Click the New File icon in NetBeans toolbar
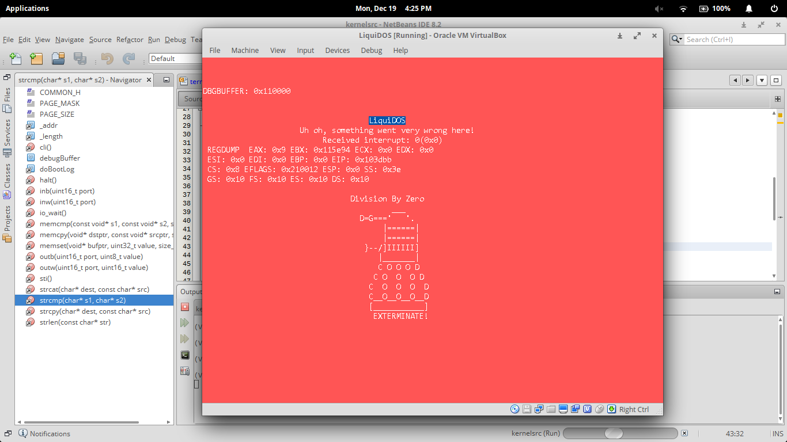 tap(16, 58)
